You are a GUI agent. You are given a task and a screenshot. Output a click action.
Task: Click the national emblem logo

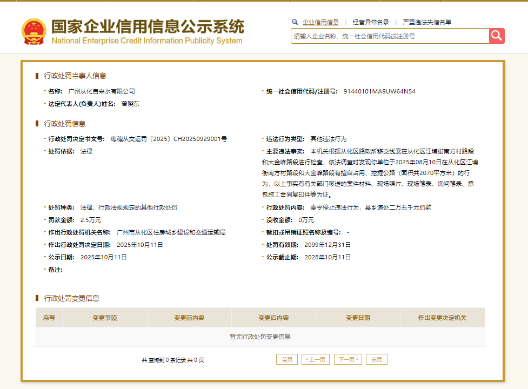pos(34,32)
